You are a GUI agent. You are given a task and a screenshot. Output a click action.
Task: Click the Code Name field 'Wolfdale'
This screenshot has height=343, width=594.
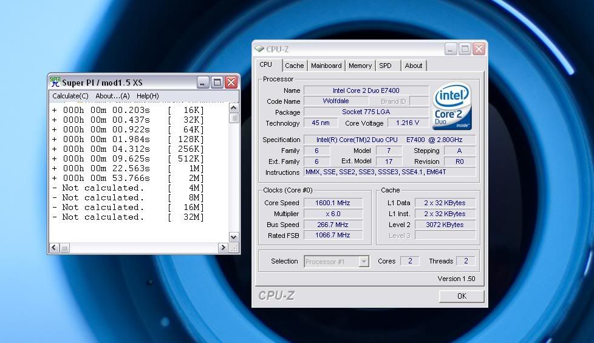pyautogui.click(x=336, y=101)
